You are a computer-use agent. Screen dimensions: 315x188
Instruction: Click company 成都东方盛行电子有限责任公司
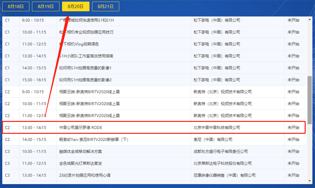tap(220, 151)
